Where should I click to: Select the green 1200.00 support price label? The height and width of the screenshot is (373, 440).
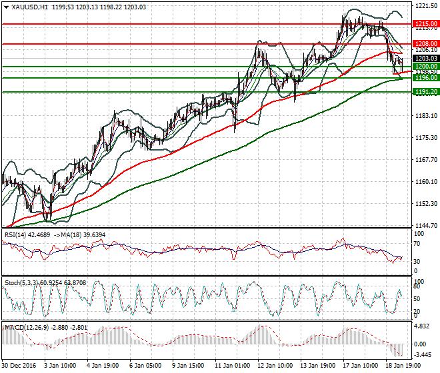click(x=426, y=67)
